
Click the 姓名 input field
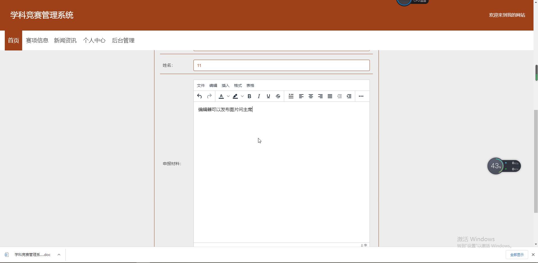tap(281, 65)
